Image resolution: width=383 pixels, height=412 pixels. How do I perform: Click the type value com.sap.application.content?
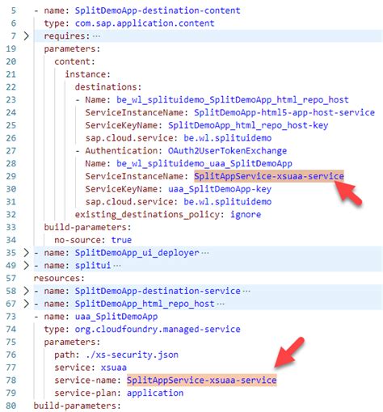coord(145,23)
